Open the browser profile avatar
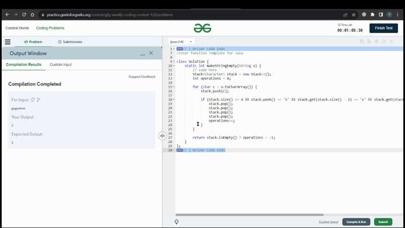The width and height of the screenshot is (405, 228). 389,15
